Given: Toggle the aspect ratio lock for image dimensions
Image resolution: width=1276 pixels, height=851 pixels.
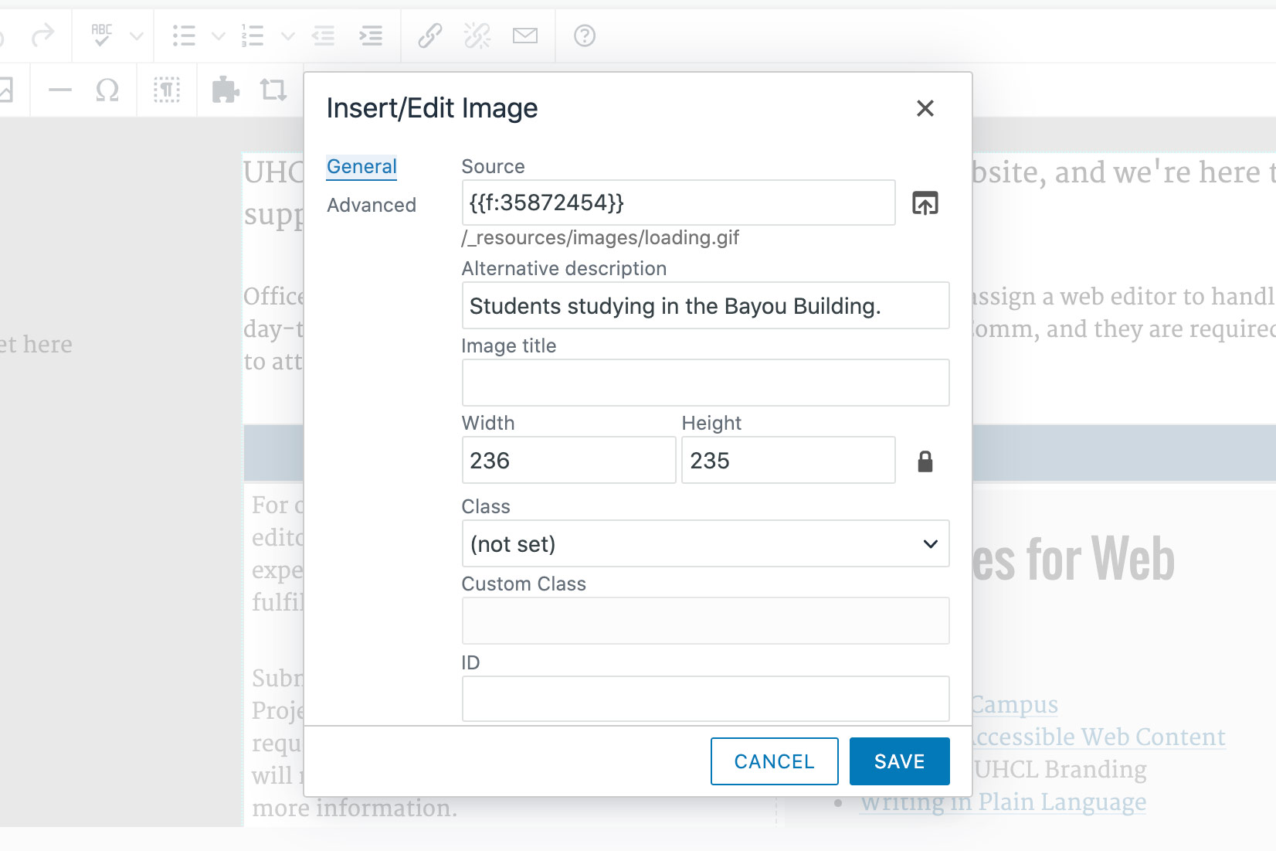Looking at the screenshot, I should 926,460.
